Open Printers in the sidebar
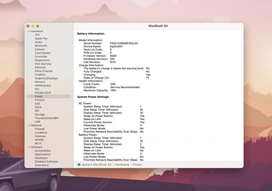 [x=40, y=100]
